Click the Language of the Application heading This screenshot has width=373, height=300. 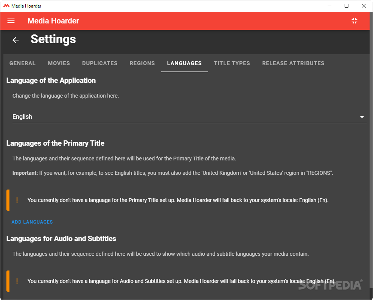(51, 81)
